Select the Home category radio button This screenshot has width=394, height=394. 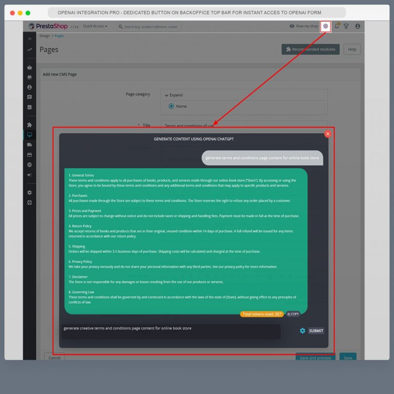pos(171,106)
